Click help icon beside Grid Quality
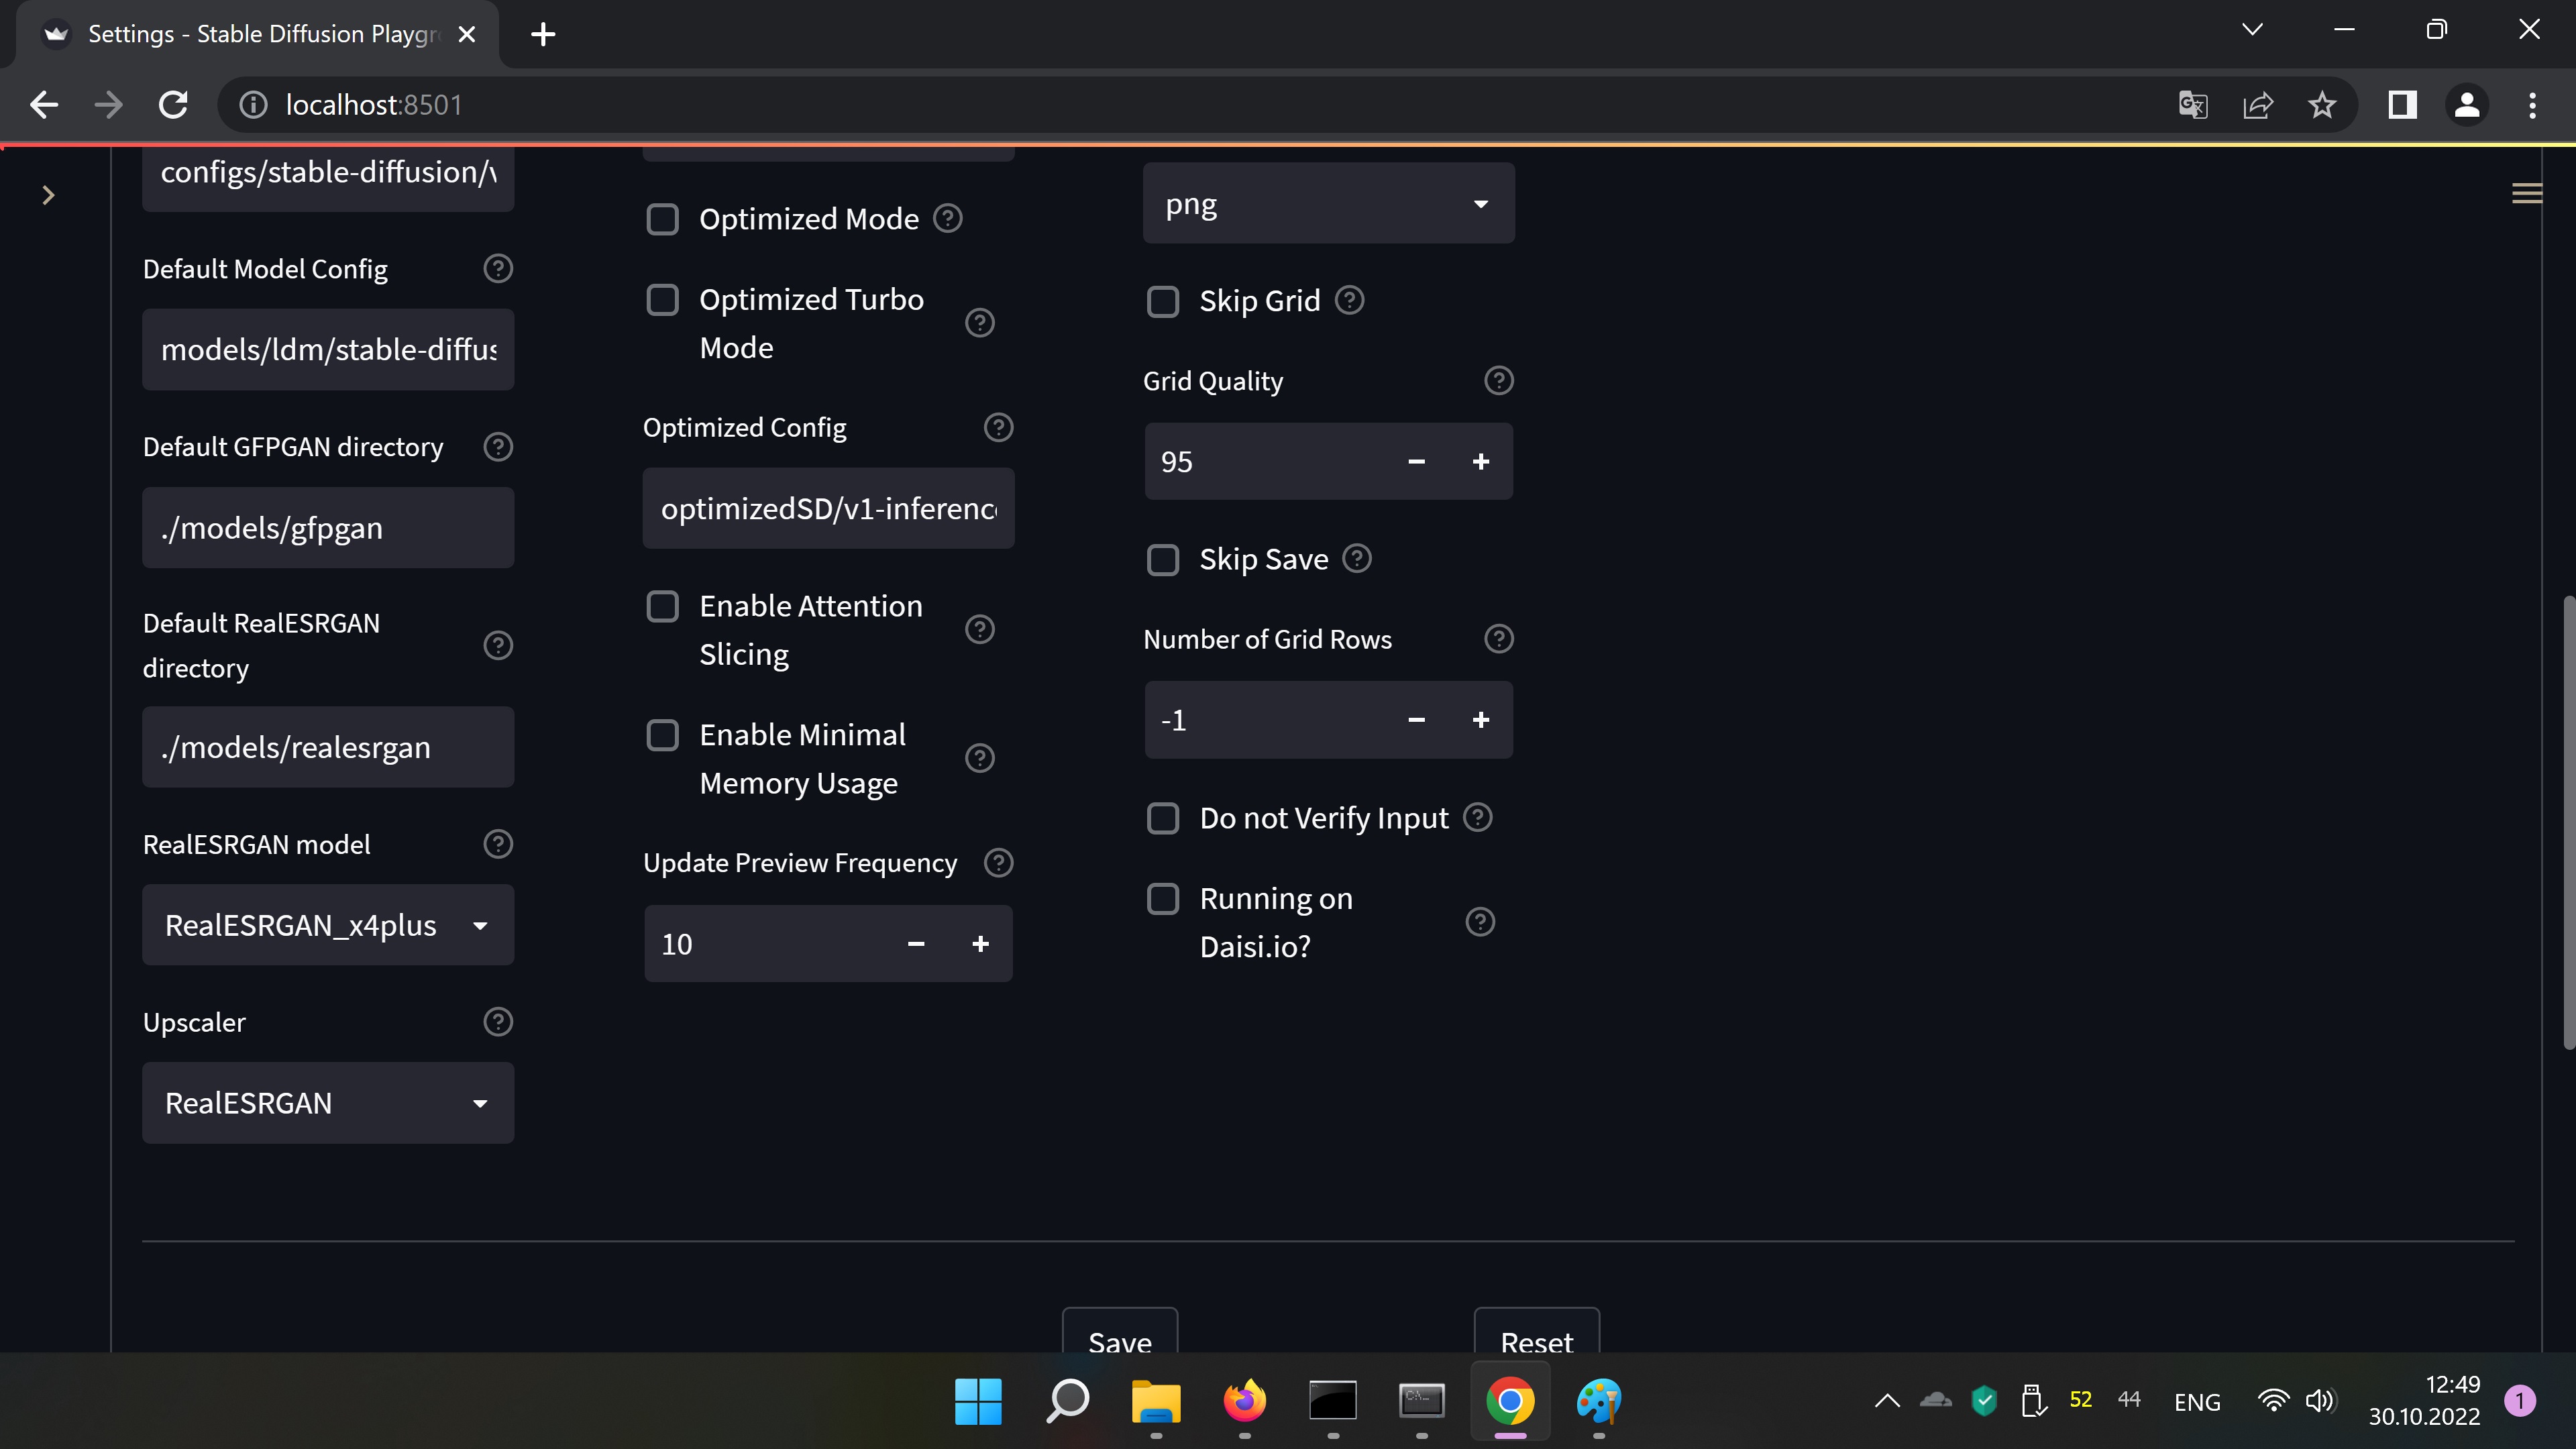 point(1498,380)
